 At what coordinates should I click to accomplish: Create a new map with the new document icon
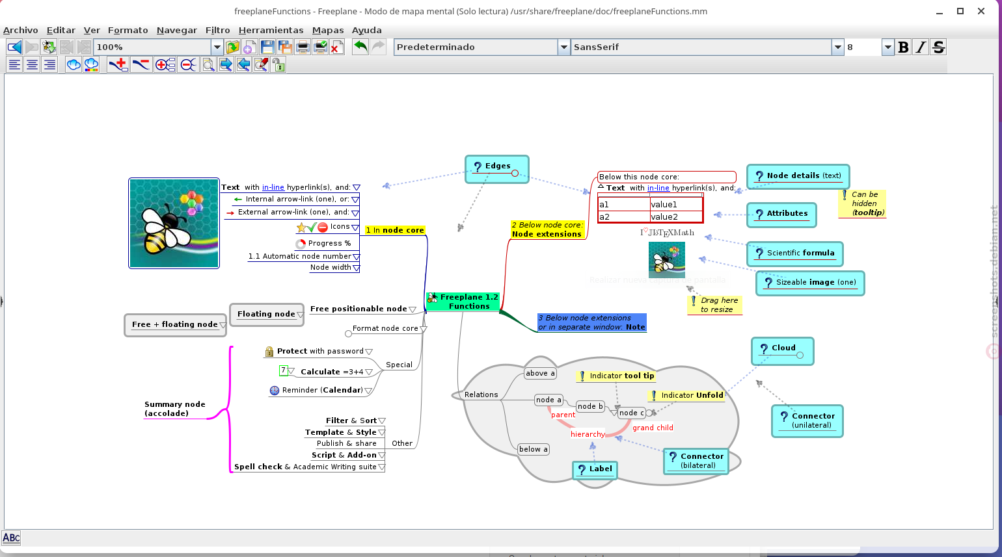[x=249, y=47]
